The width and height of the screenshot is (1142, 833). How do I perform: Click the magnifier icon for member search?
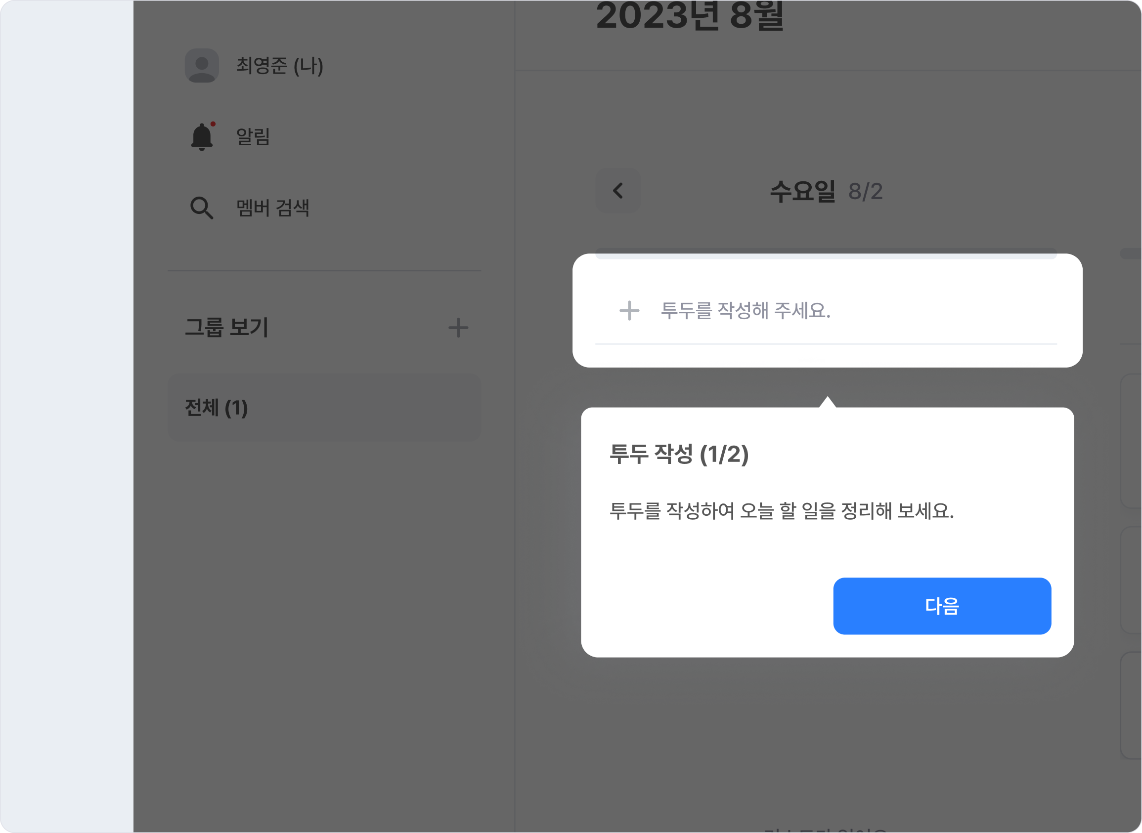201,208
